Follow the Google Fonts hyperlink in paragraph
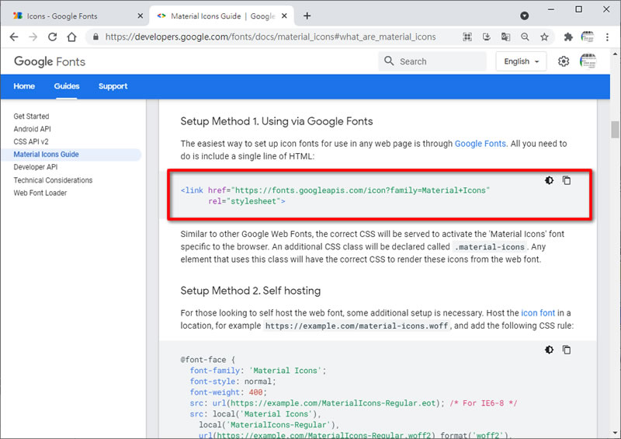This screenshot has width=621, height=439. click(480, 144)
